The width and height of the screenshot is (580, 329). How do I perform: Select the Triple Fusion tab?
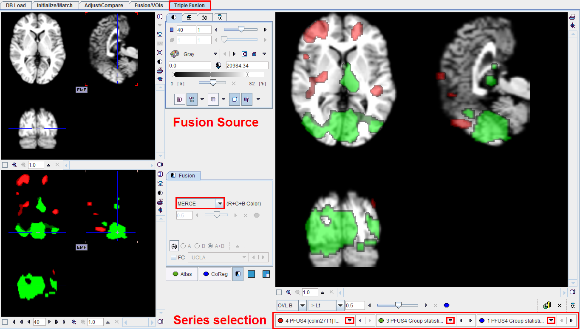(190, 6)
